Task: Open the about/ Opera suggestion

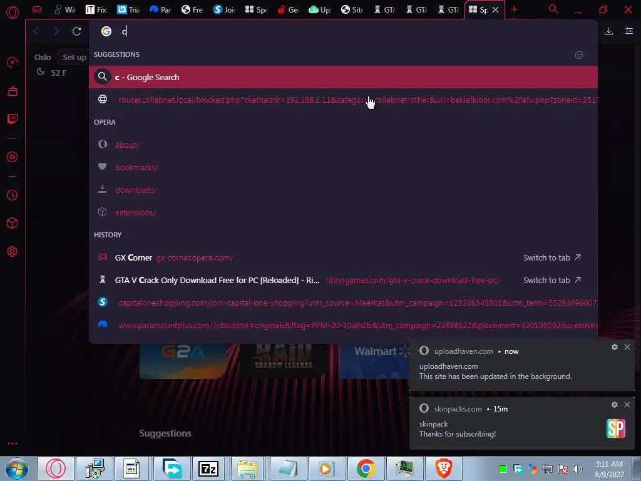Action: point(343,145)
